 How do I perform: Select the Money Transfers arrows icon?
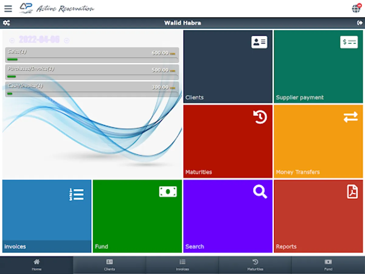coord(350,117)
